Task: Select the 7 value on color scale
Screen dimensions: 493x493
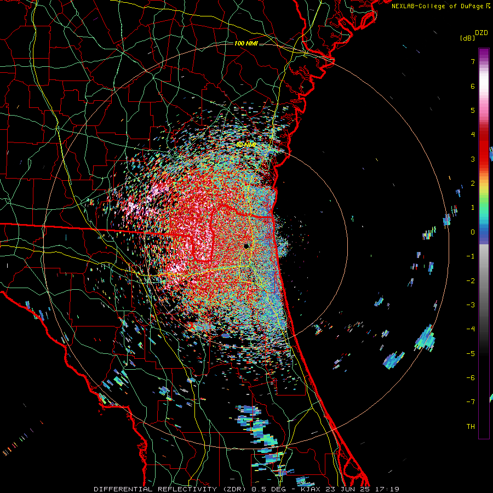Action: pos(473,61)
